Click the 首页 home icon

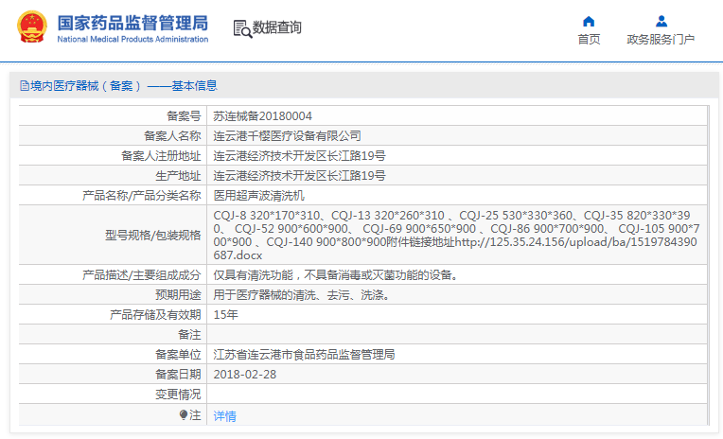click(589, 21)
